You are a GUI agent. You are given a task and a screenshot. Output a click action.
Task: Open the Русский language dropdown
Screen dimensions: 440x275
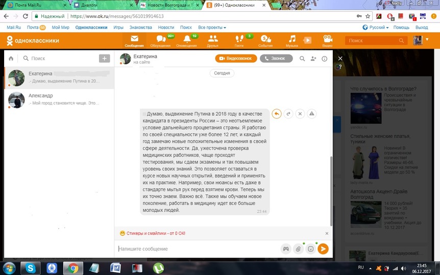click(375, 27)
